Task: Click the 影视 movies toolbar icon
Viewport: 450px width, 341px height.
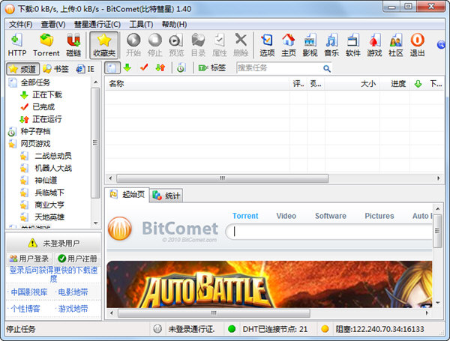Action: (310, 45)
